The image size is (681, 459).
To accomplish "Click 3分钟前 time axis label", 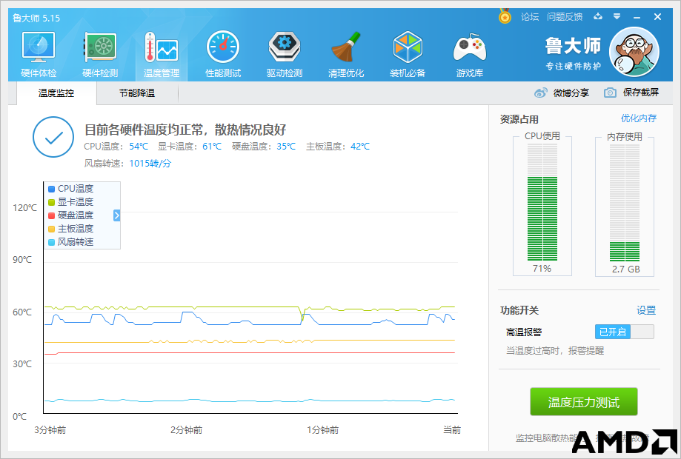I will coord(50,430).
